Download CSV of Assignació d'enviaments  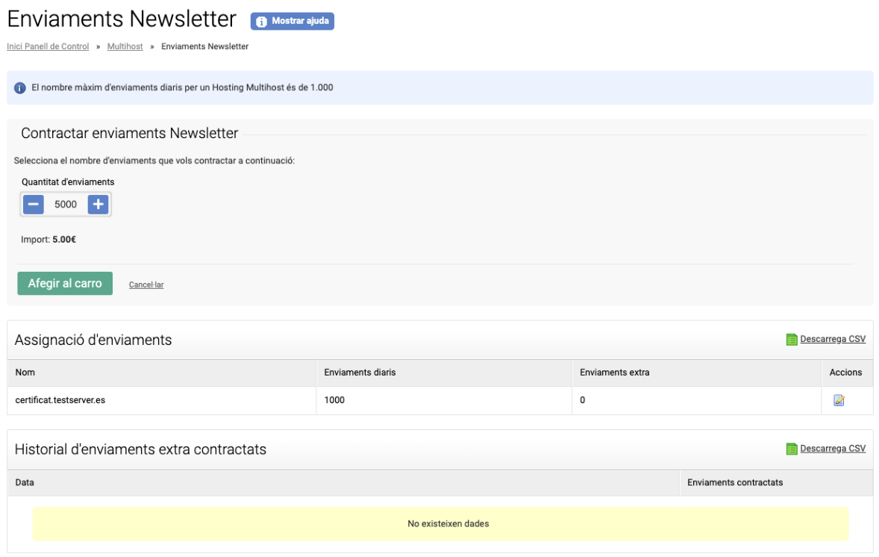832,339
